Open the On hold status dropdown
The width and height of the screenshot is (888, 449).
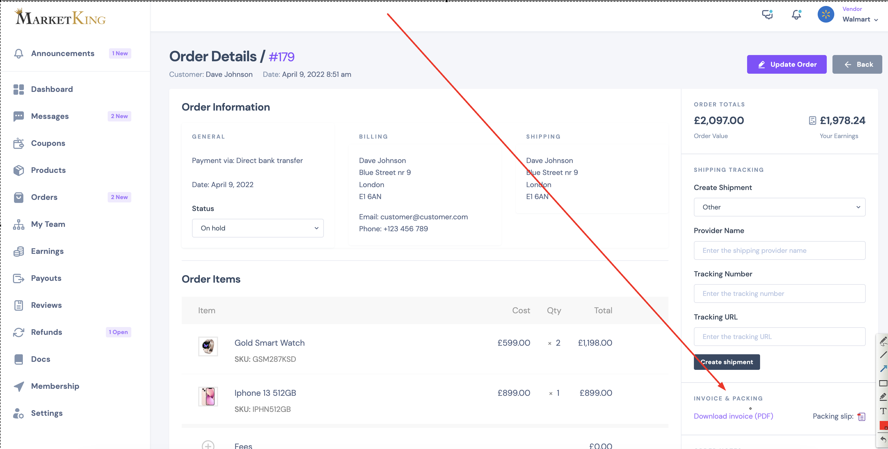coord(258,228)
